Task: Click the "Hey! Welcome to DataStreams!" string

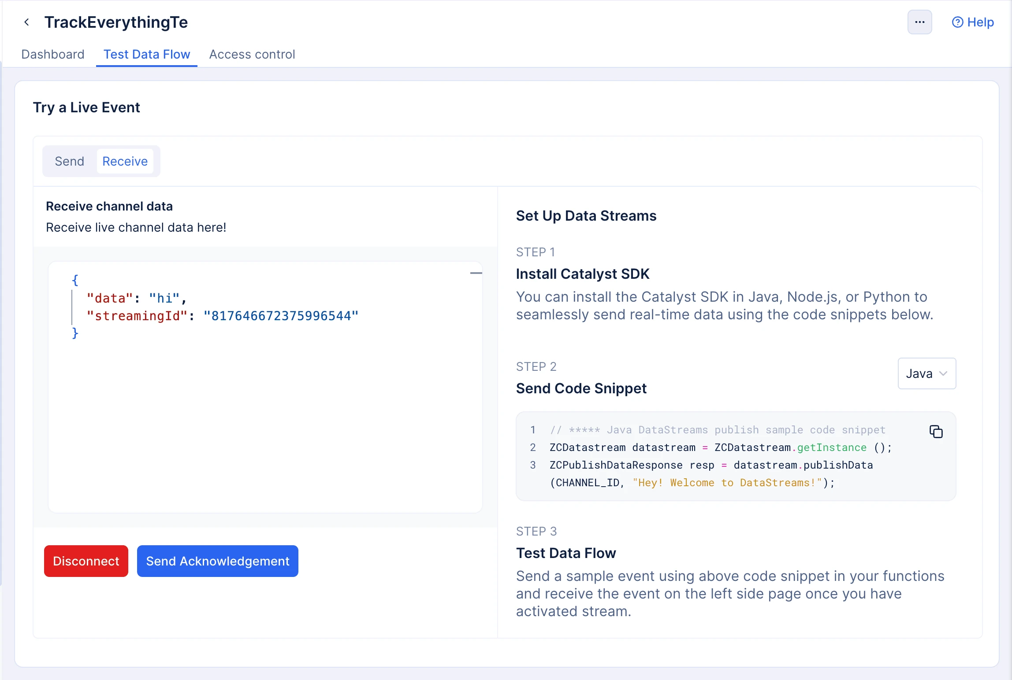Action: click(x=727, y=483)
